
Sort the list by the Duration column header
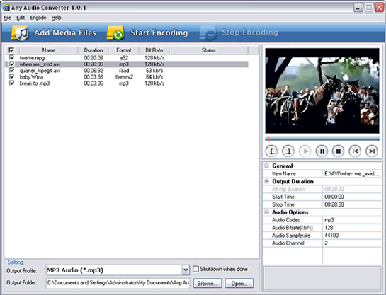point(93,50)
